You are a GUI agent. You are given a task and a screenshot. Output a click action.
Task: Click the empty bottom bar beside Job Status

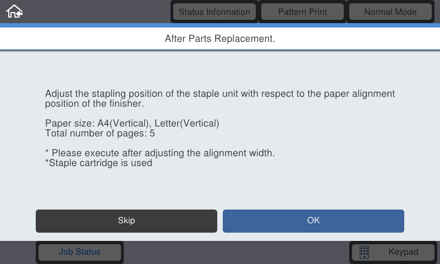(x=237, y=252)
